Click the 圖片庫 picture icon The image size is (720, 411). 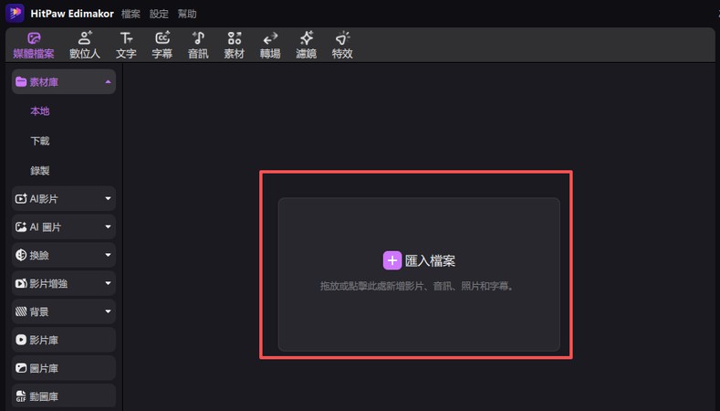21,368
